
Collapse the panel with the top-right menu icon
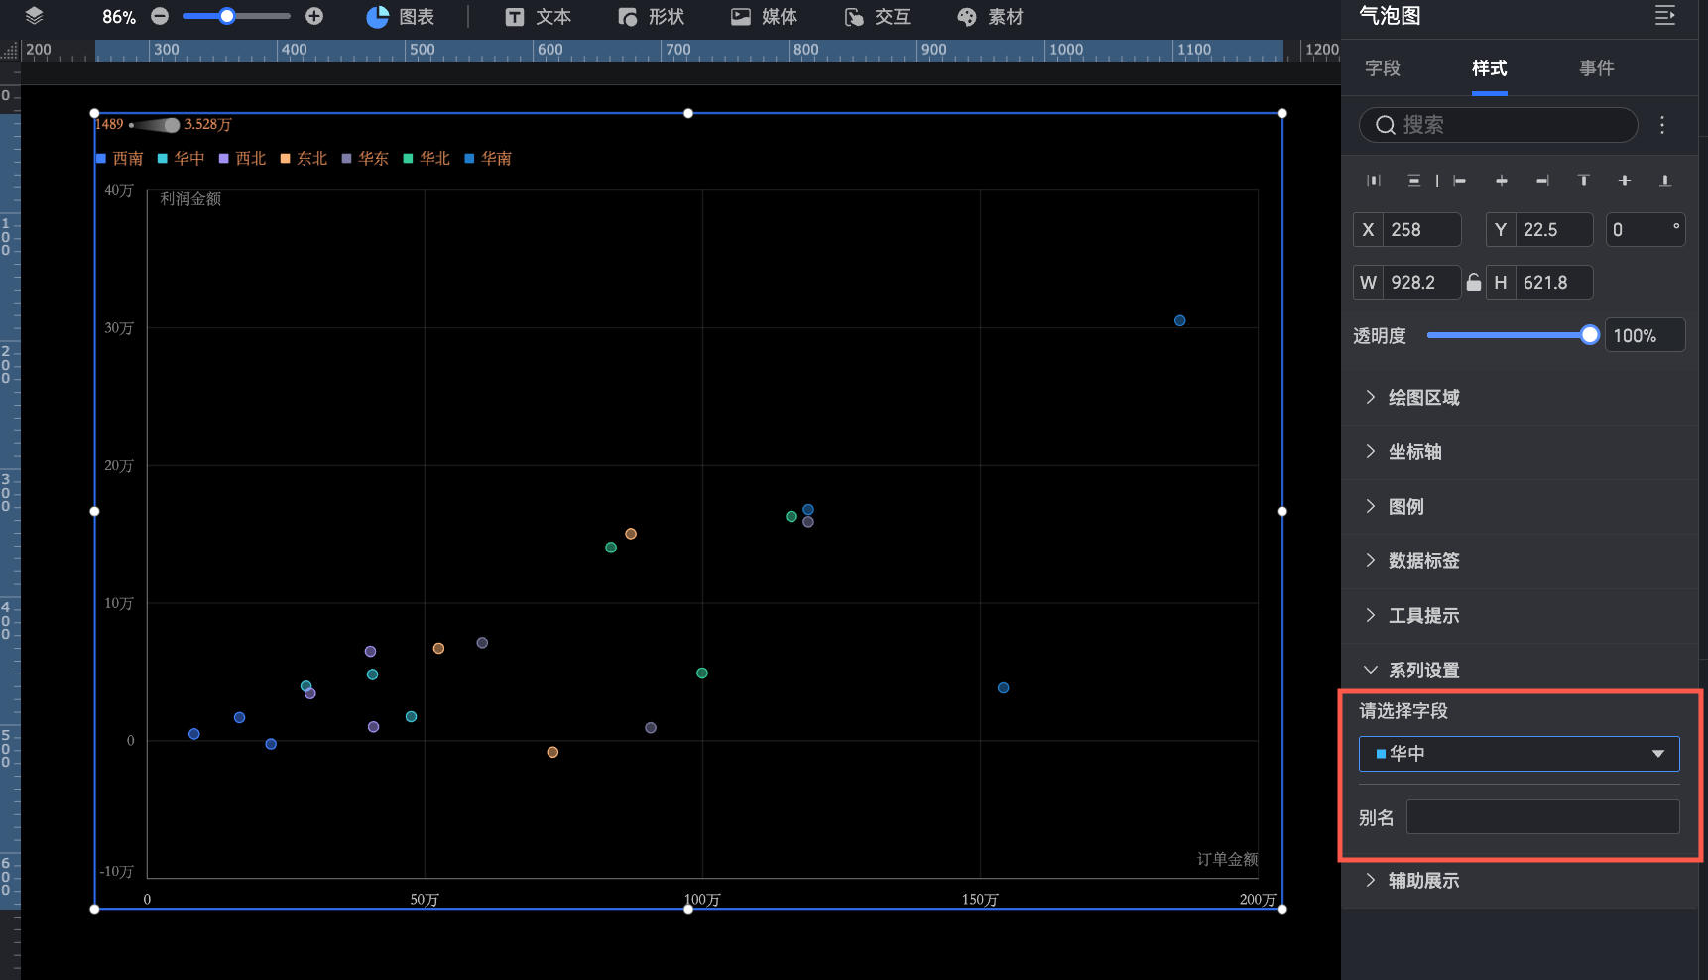[1665, 16]
